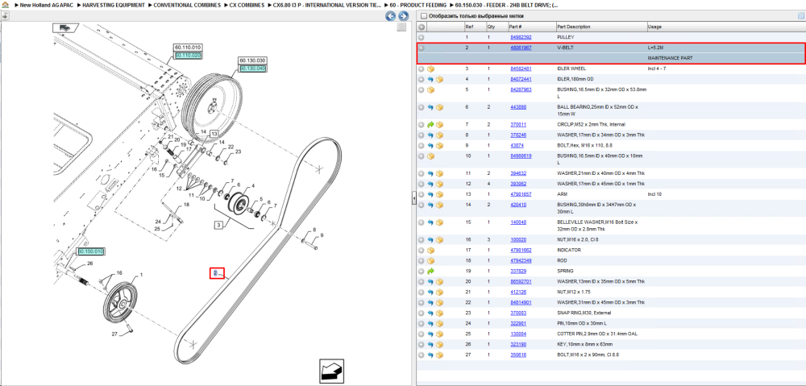Collapse the diagram panel with splitter arrow
The image size is (806, 386).
point(413,199)
